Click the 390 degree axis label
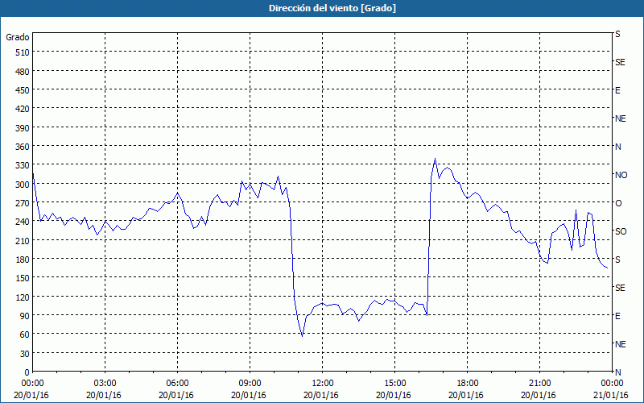The image size is (644, 403). pos(22,128)
